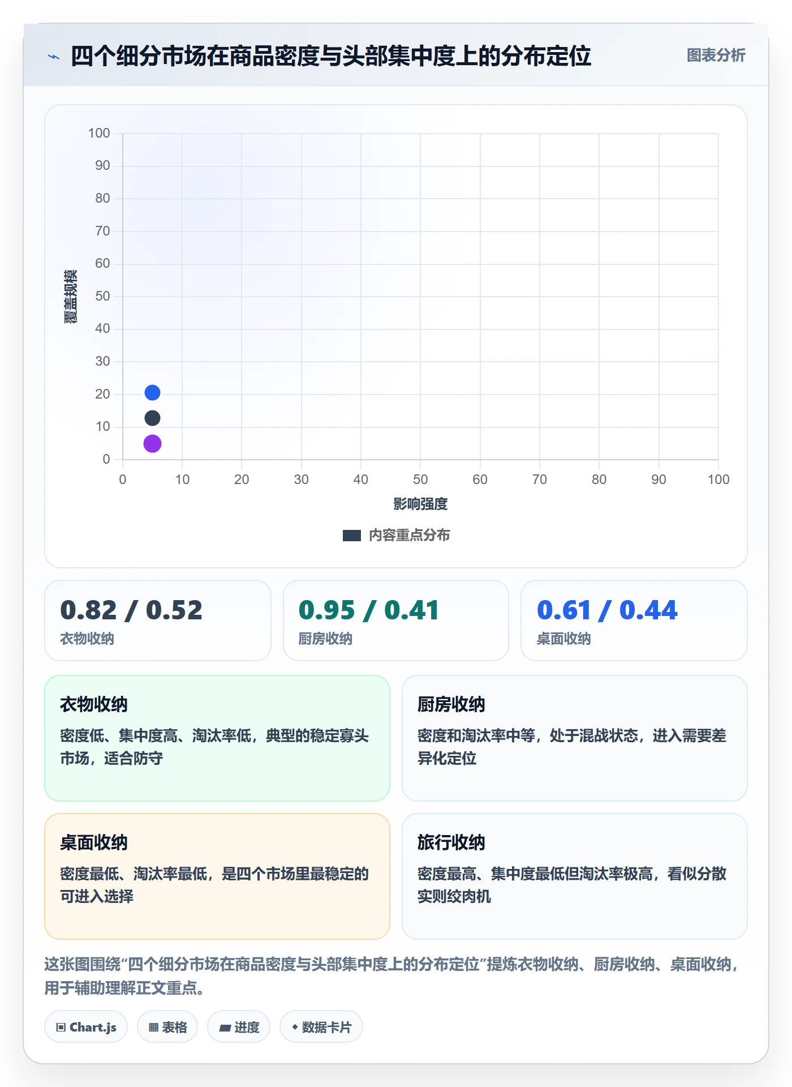
Task: Click the 覆盖规模 y-axis title
Action: (70, 296)
